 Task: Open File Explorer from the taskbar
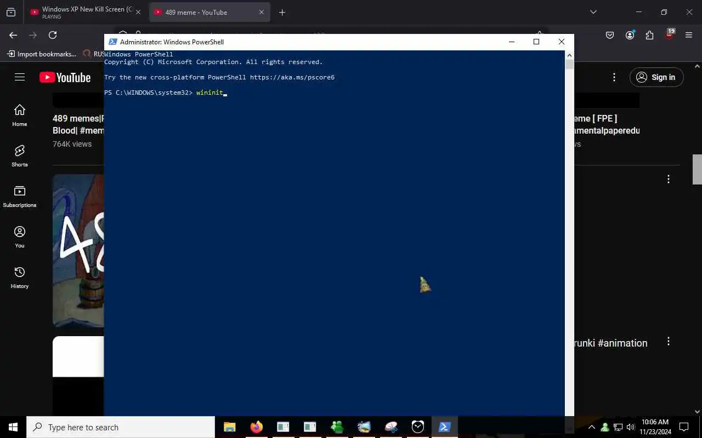(229, 427)
